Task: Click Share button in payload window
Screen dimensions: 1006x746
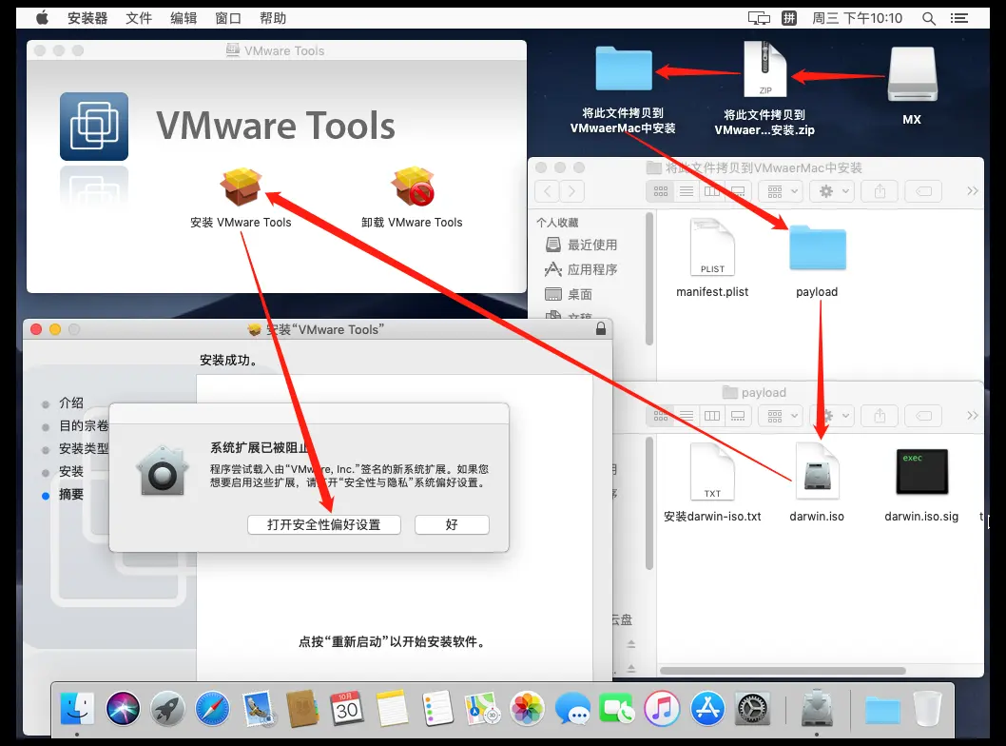Action: pos(880,416)
